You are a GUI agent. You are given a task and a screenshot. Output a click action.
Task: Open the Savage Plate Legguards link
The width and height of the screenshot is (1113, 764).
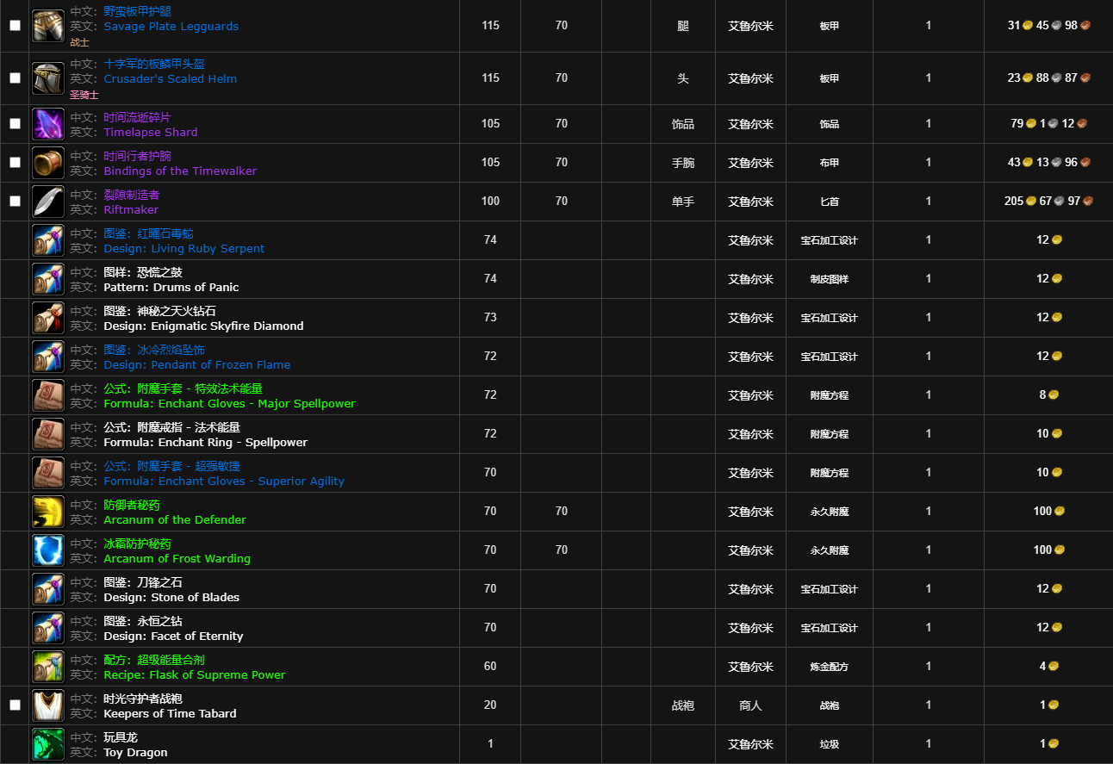tap(171, 27)
